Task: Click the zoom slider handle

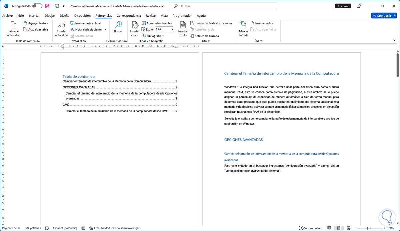Action: click(368, 228)
